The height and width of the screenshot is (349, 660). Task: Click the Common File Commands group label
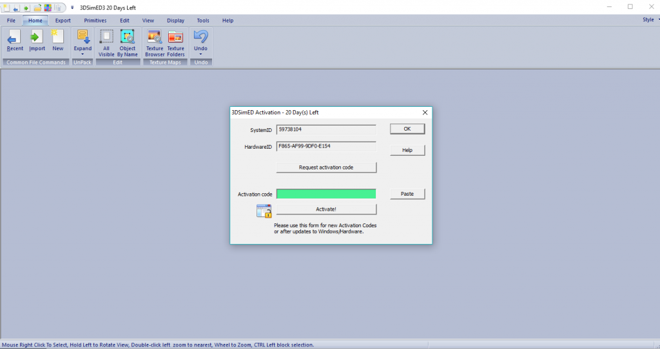[x=36, y=62]
